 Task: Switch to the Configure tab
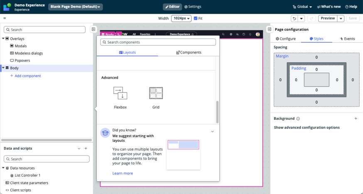[x=286, y=39]
